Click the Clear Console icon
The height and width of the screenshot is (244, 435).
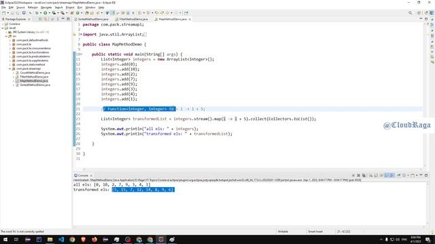370,176
